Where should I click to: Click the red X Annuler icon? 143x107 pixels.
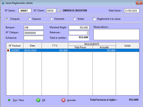tap(63, 100)
